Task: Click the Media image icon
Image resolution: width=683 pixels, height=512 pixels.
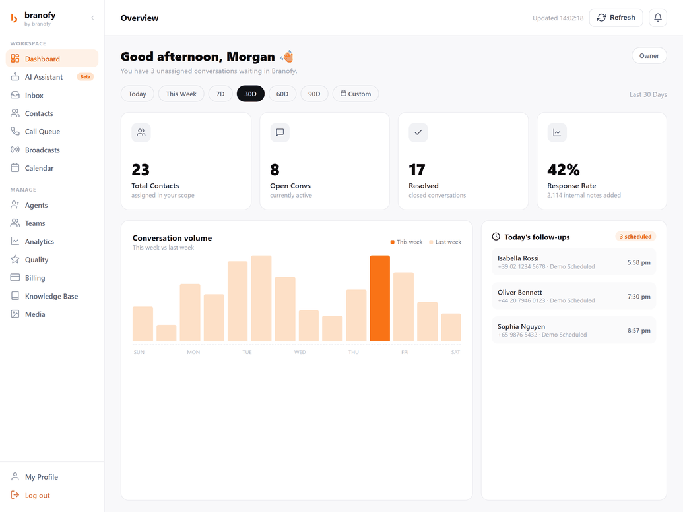Action: click(15, 314)
